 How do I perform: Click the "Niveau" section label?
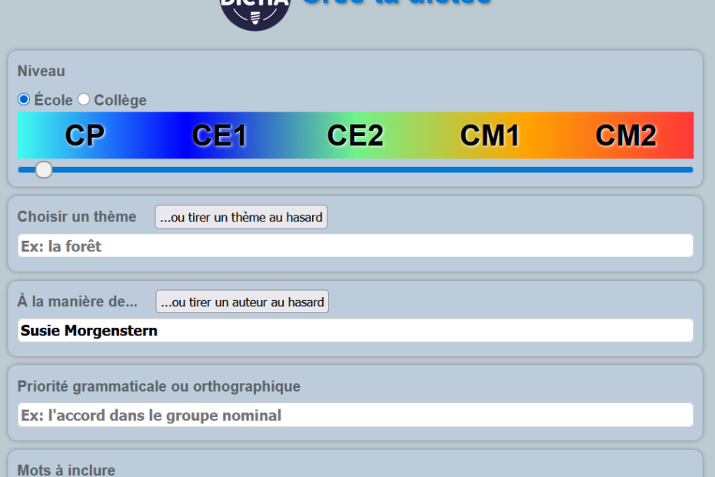(x=42, y=72)
